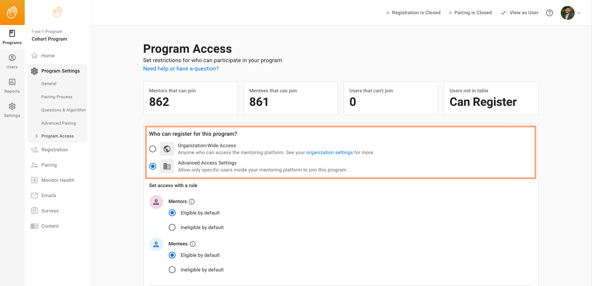Screen dimensions: 592x286
Task: Click the Monitor Health plus icon
Action: [34, 180]
